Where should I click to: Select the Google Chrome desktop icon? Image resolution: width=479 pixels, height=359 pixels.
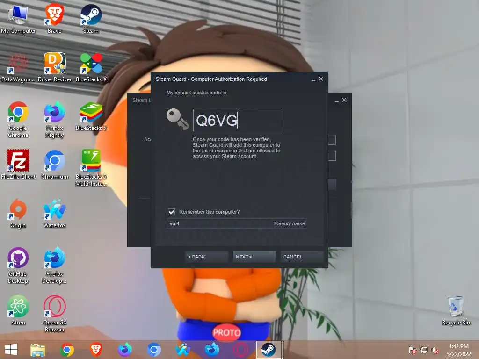click(18, 120)
